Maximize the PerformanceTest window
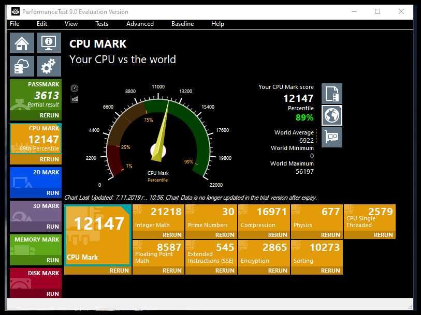The height and width of the screenshot is (315, 421). pos(378,11)
